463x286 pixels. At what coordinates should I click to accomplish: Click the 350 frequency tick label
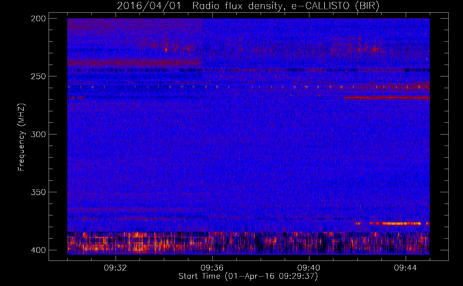pyautogui.click(x=38, y=192)
